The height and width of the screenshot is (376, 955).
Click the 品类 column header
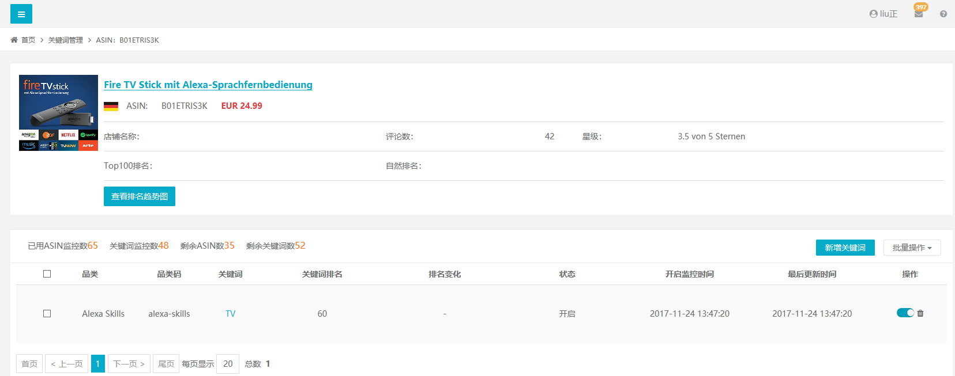click(x=90, y=274)
